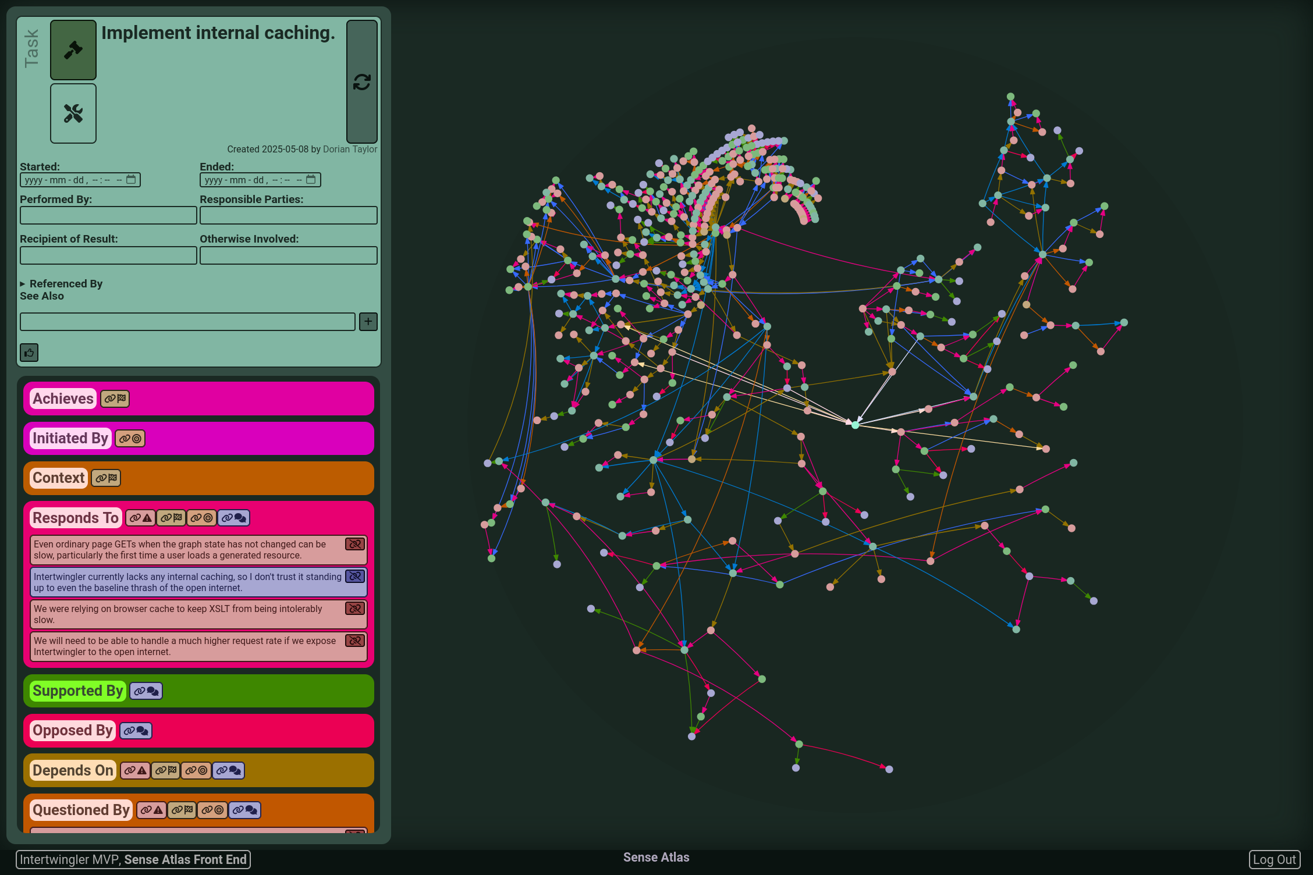Detach the statement about lacking internal caching

355,577
